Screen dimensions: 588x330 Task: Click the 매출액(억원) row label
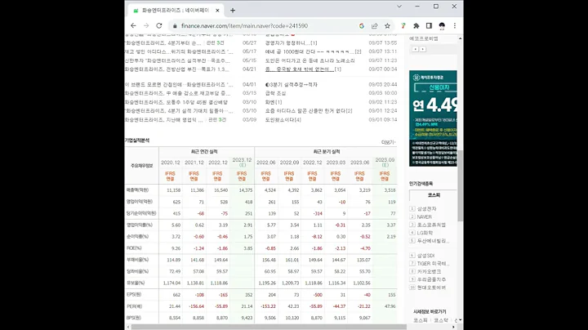point(138,190)
